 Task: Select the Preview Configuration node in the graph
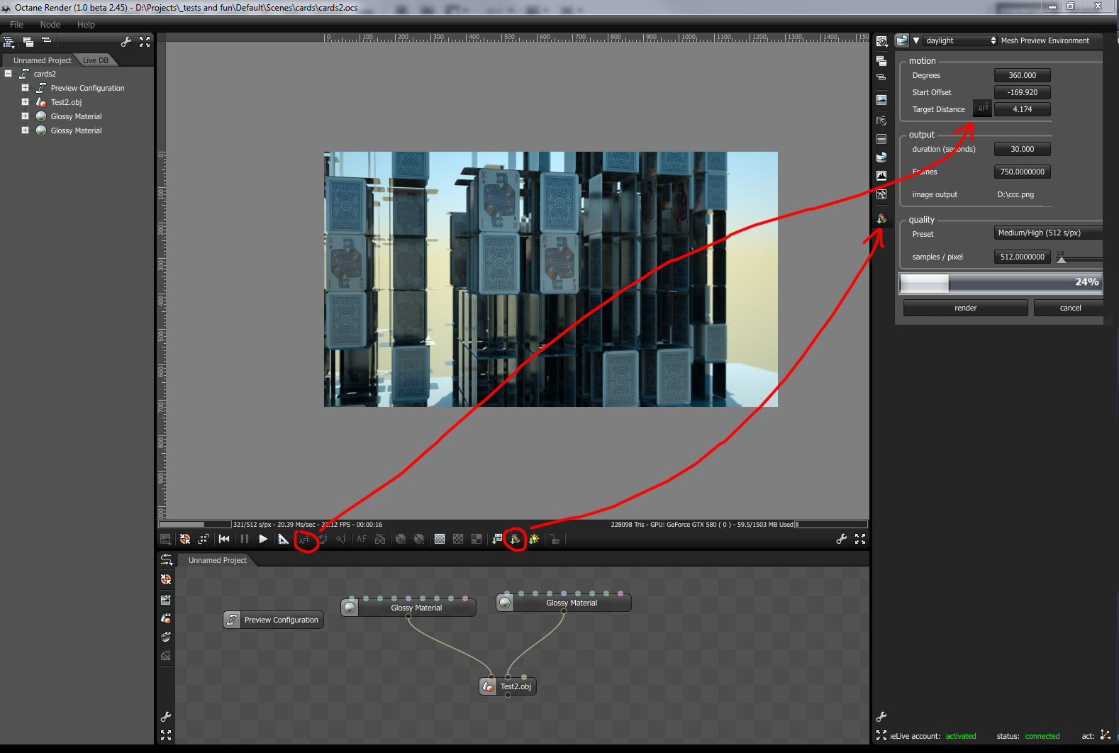pos(274,620)
